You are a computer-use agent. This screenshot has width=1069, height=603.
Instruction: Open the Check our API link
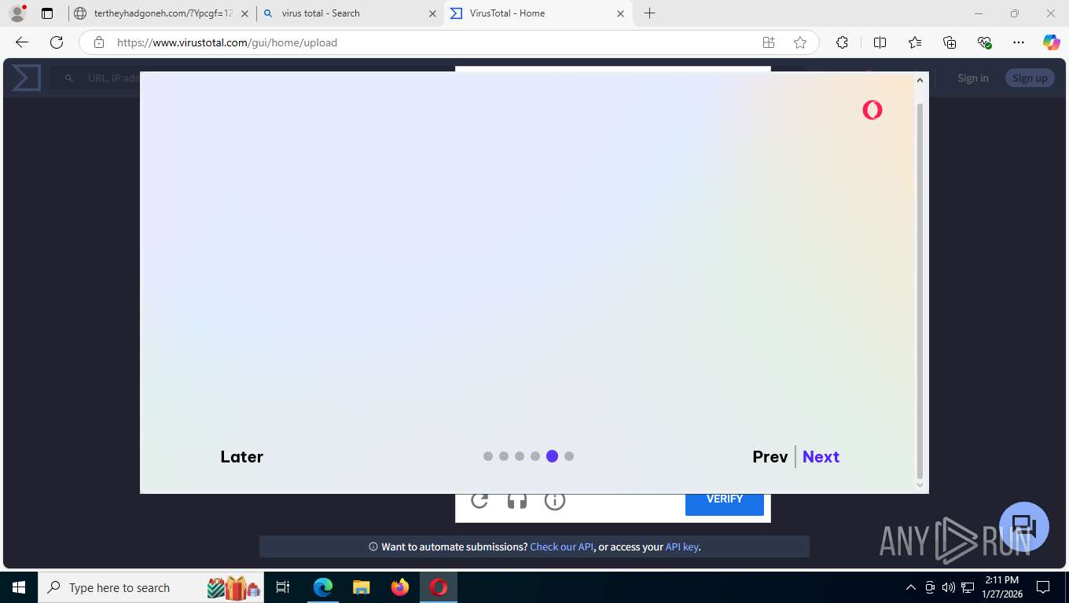pyautogui.click(x=562, y=546)
